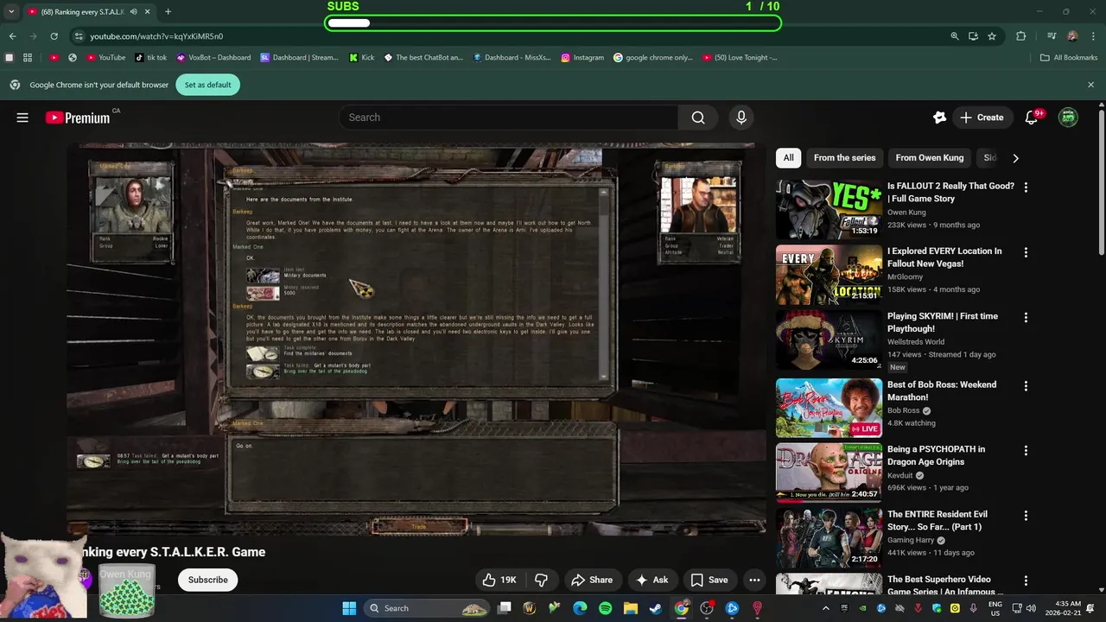This screenshot has width=1106, height=622.
Task: Mute the tab via speaker icon
Action: click(x=134, y=12)
